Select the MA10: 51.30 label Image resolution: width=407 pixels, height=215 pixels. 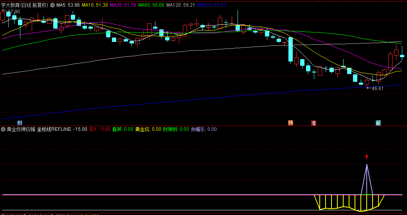[x=95, y=5]
